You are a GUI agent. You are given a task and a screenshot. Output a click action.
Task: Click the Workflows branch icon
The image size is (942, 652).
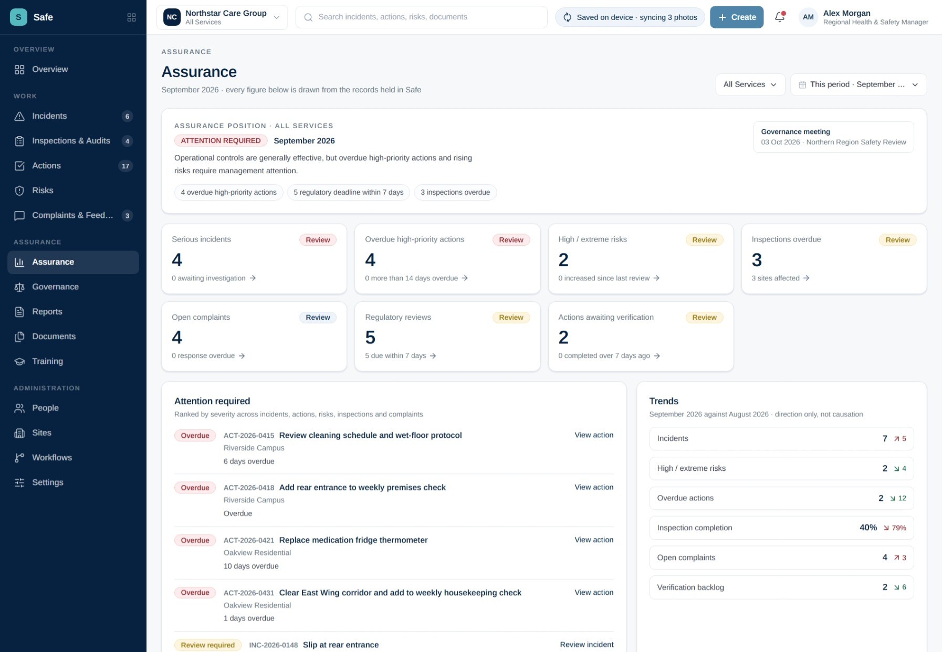[x=19, y=458]
